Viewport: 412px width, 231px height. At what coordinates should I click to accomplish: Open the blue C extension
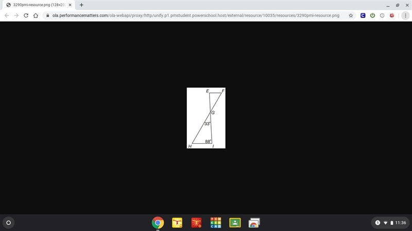pyautogui.click(x=363, y=15)
